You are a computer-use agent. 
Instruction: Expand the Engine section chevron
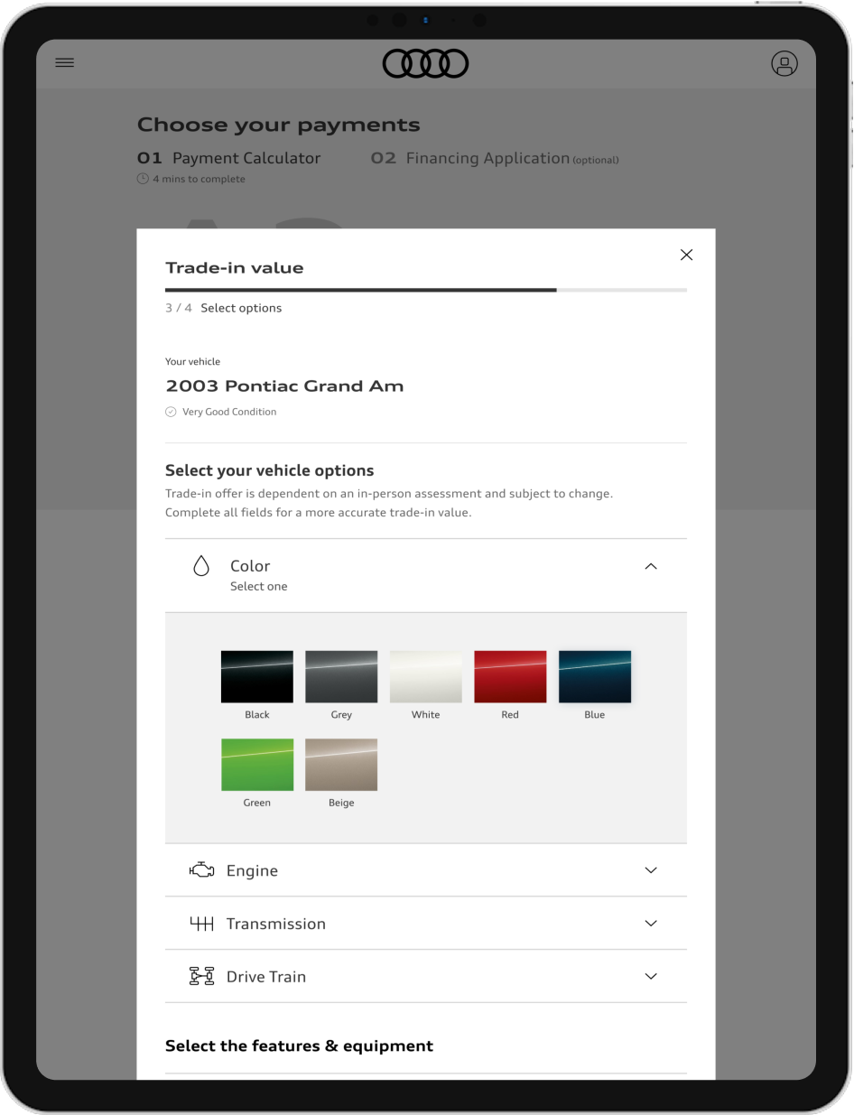(651, 870)
